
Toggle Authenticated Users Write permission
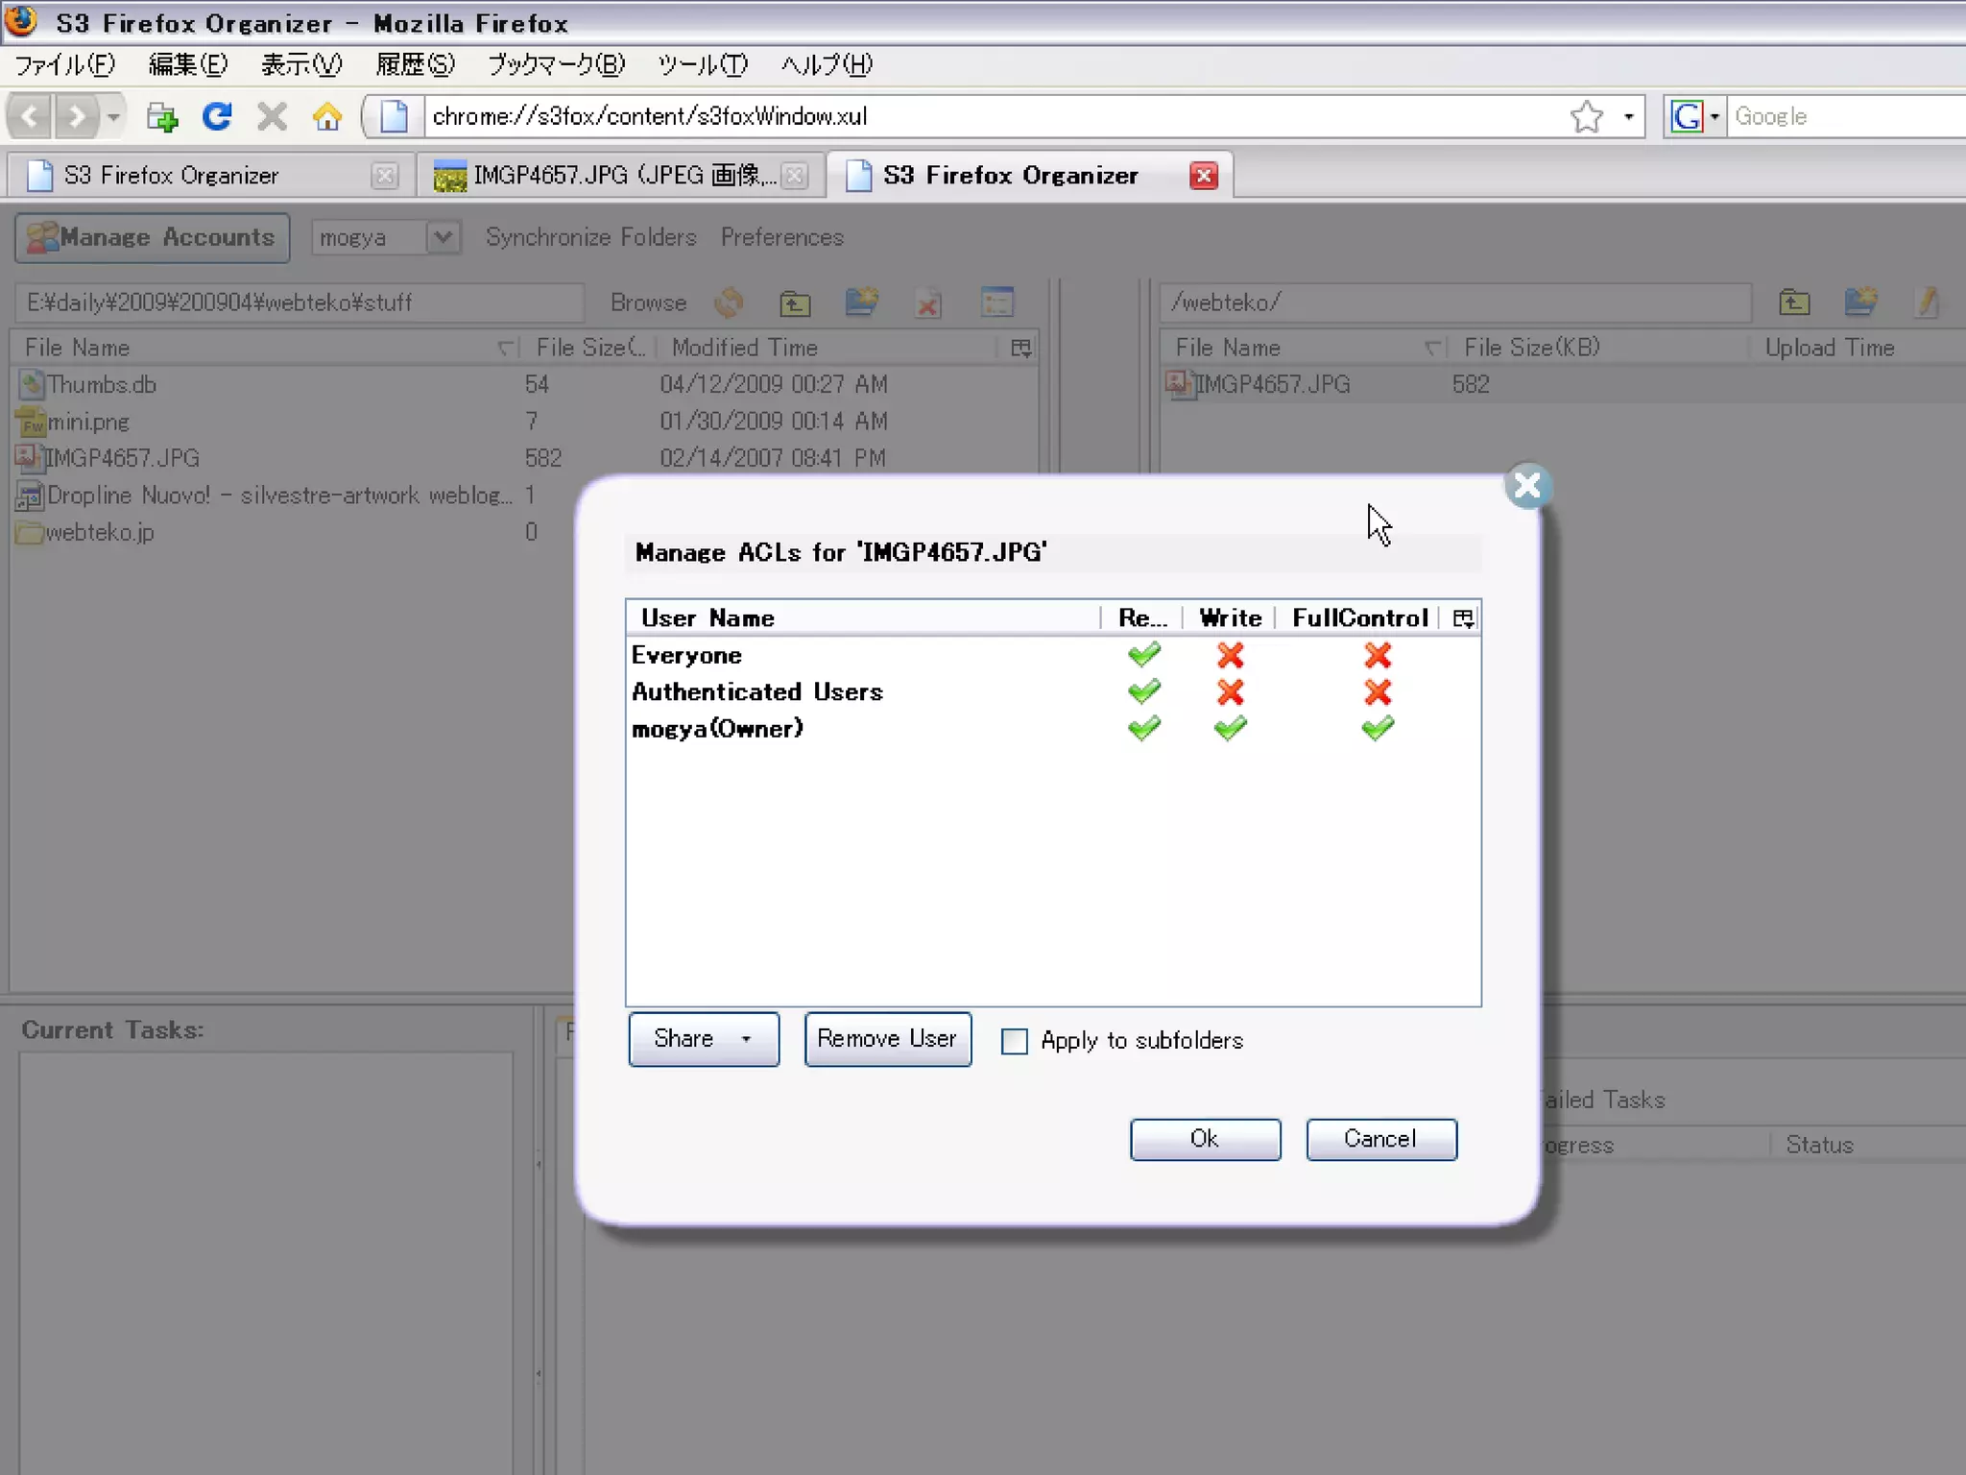coord(1230,691)
